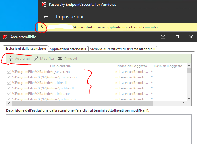Sort by File o cartella column header
The width and height of the screenshot is (197, 144).
pyautogui.click(x=60, y=66)
